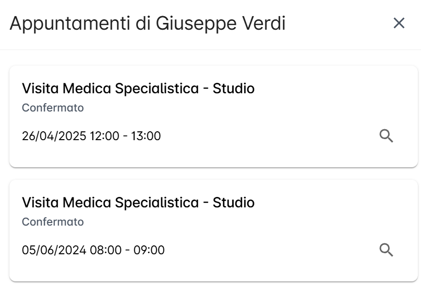This screenshot has width=421, height=285.
Task: Click Confermato status of the 2025 appointment
Action: click(53, 108)
